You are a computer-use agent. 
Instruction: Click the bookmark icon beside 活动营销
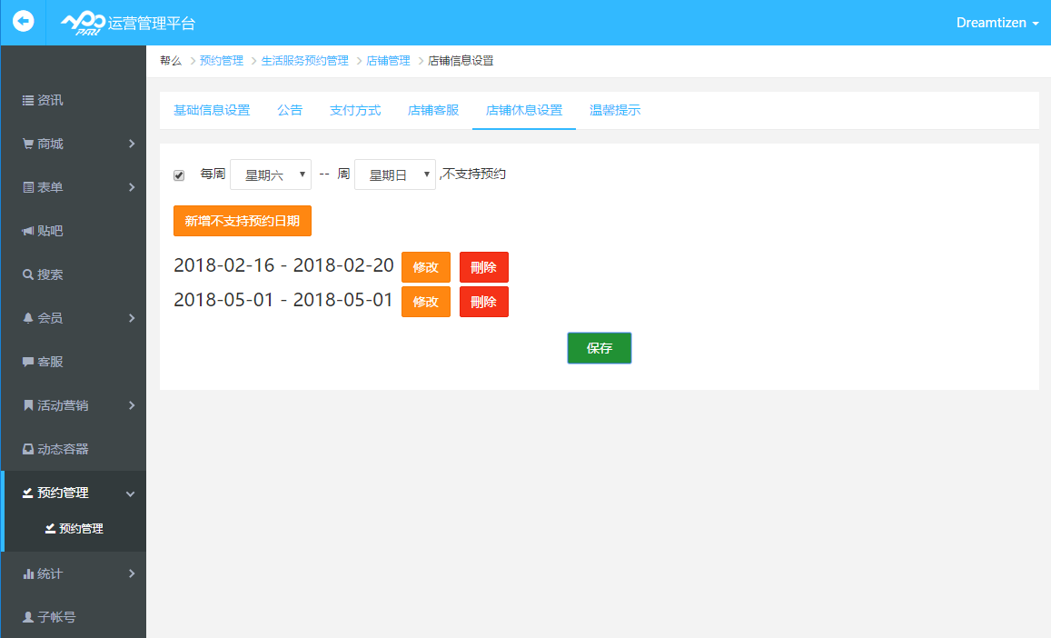tap(27, 405)
